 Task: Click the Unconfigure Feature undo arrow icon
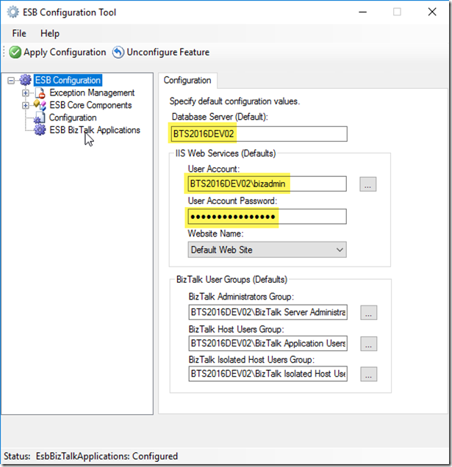point(118,52)
